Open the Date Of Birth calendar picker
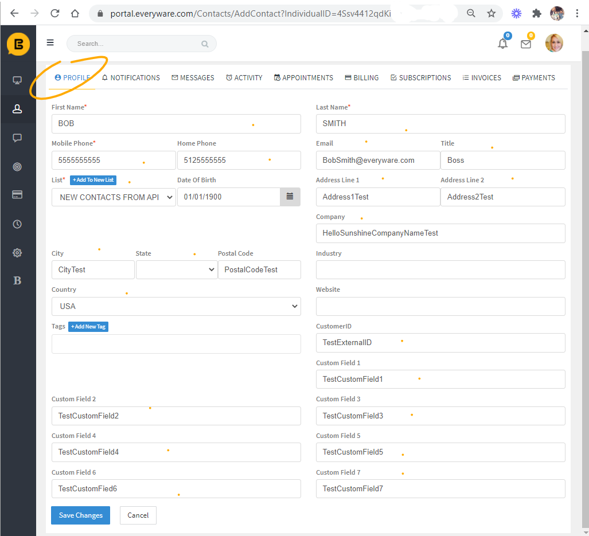The height and width of the screenshot is (536, 589). coord(290,197)
